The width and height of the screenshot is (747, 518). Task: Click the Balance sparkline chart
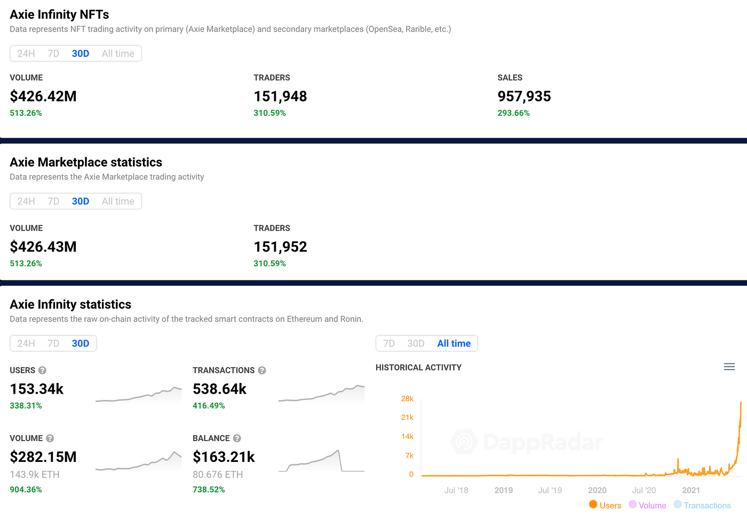click(x=322, y=461)
